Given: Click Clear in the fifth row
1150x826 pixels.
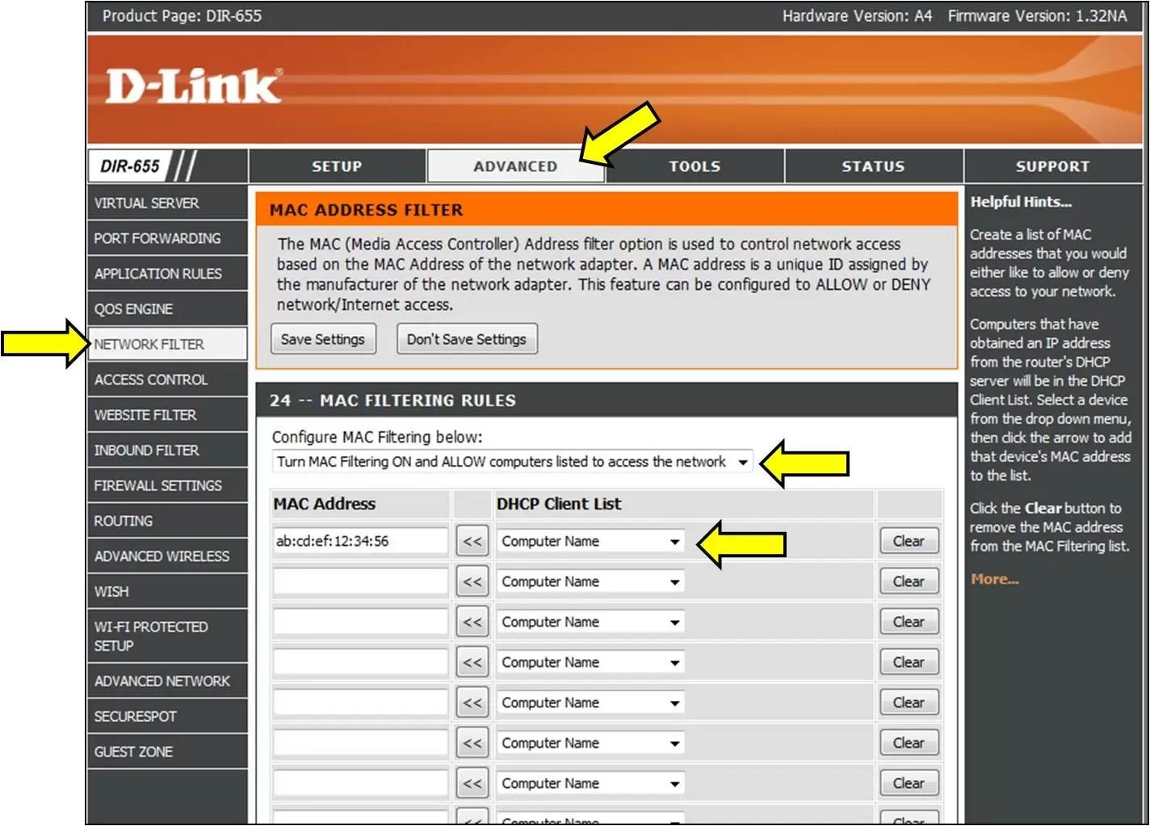Looking at the screenshot, I should click(x=909, y=702).
